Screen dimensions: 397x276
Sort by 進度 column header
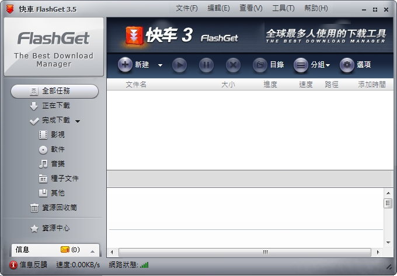270,85
